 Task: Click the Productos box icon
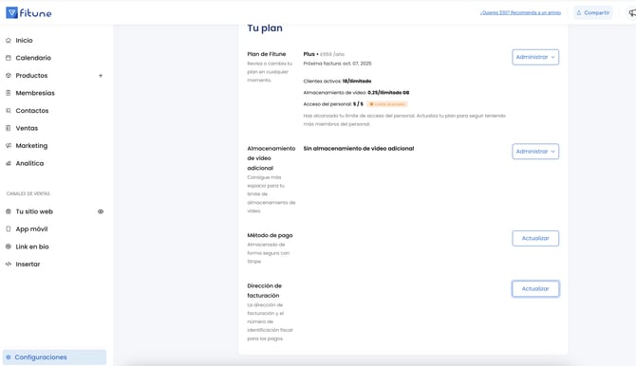[x=9, y=76]
